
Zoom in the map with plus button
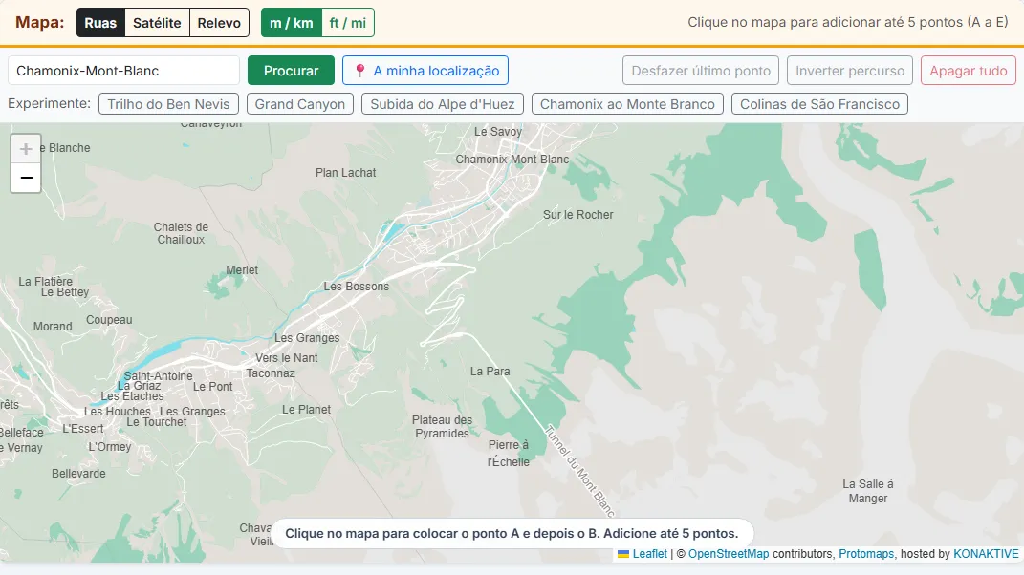click(26, 149)
